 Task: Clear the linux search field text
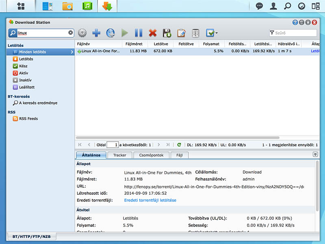(70, 33)
